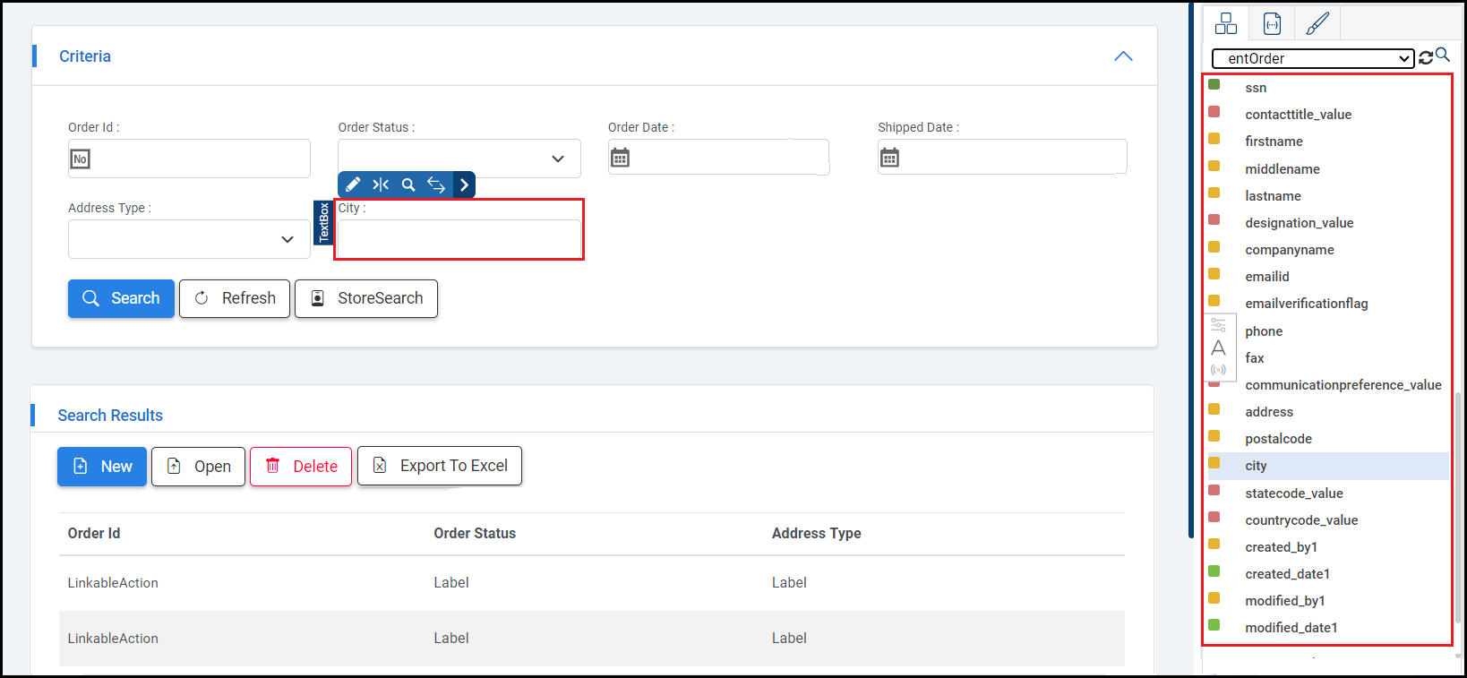Screen dimensions: 1467x678
Task: Click the green swatch beside ssn
Action: (1214, 85)
